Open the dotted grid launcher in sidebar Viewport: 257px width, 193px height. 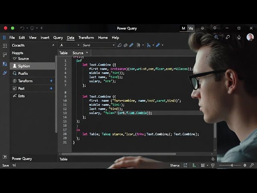tap(5, 46)
